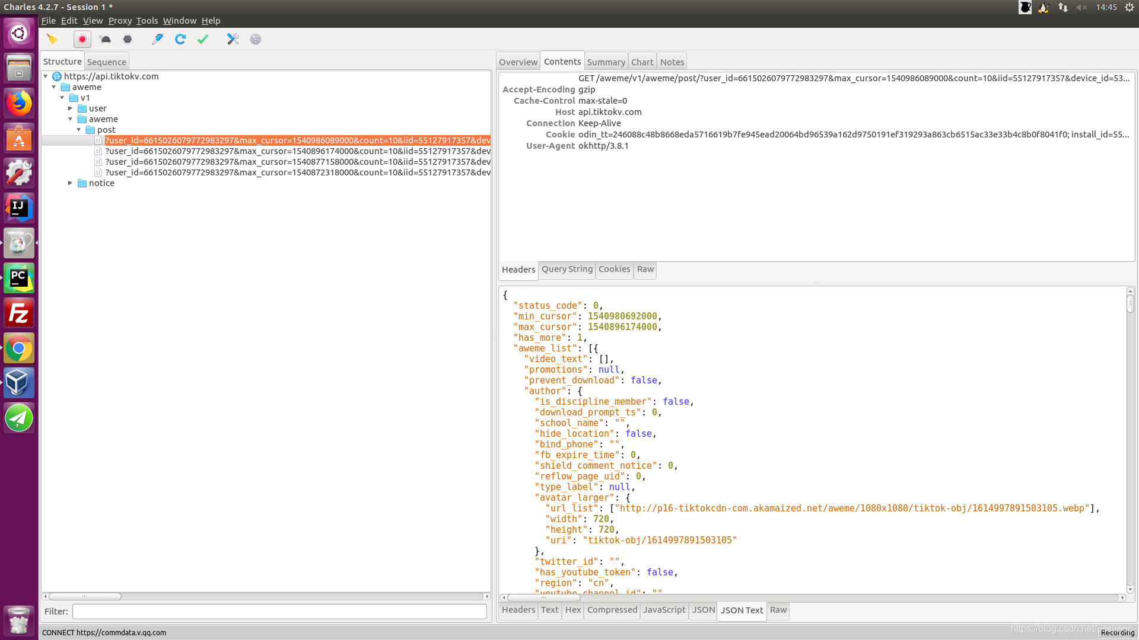This screenshot has height=640, width=1139.
Task: Open Ubuntu dash search icon
Action: (19, 33)
